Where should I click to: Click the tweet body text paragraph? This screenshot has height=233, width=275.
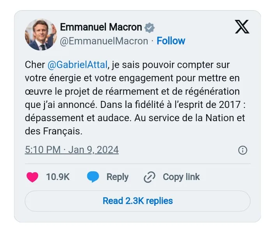(x=135, y=98)
